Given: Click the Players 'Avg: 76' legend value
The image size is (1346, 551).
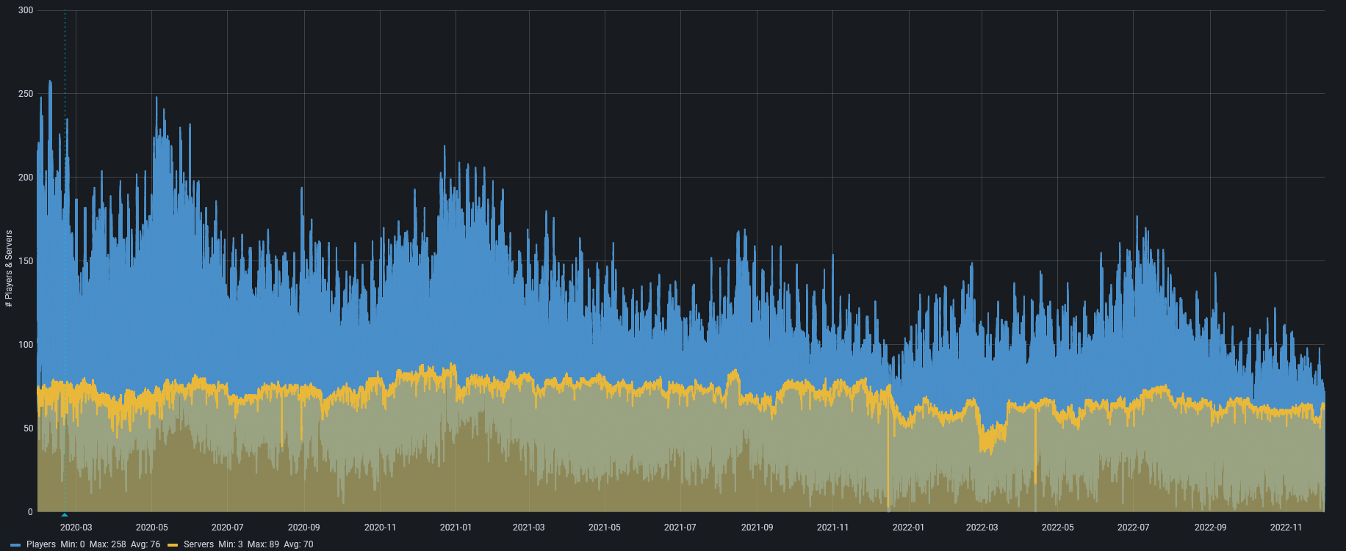Looking at the screenshot, I should coord(145,544).
